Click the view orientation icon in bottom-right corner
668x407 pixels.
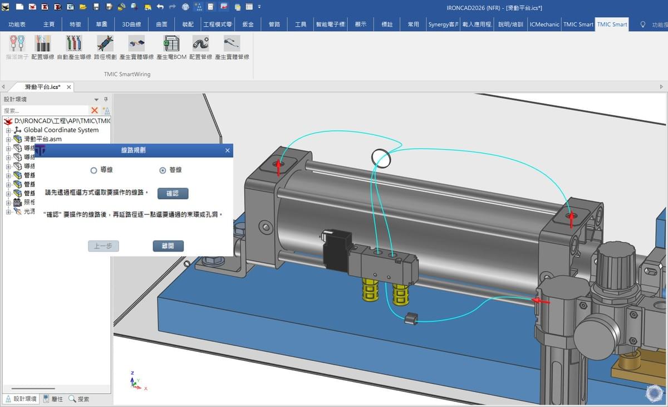click(654, 393)
